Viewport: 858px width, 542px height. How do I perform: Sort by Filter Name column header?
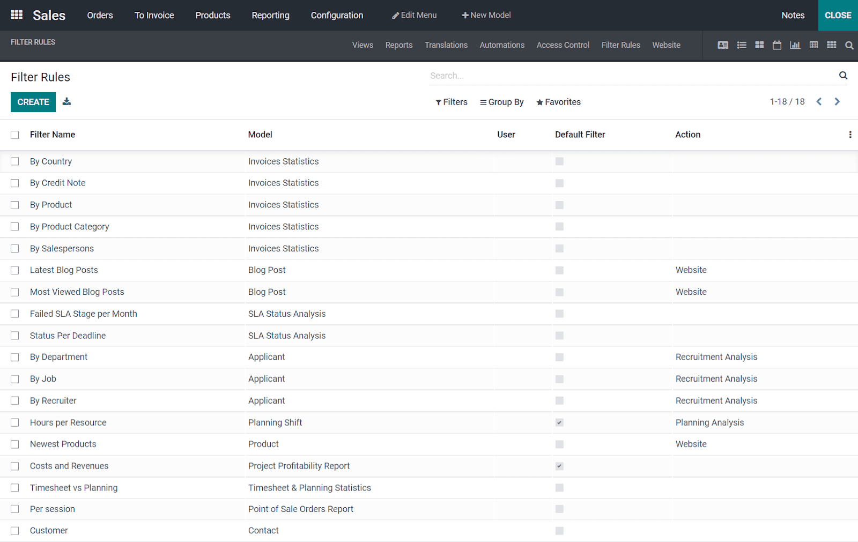pyautogui.click(x=53, y=135)
